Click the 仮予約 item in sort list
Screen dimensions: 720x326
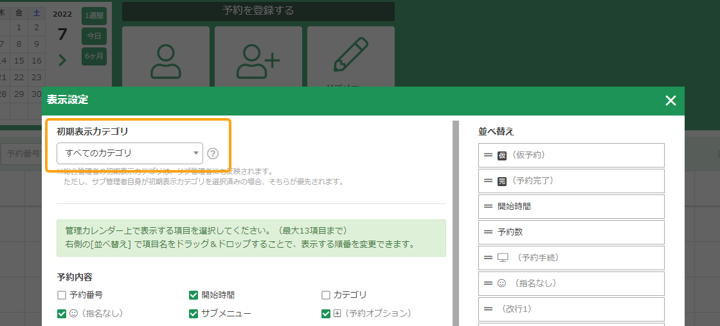571,155
